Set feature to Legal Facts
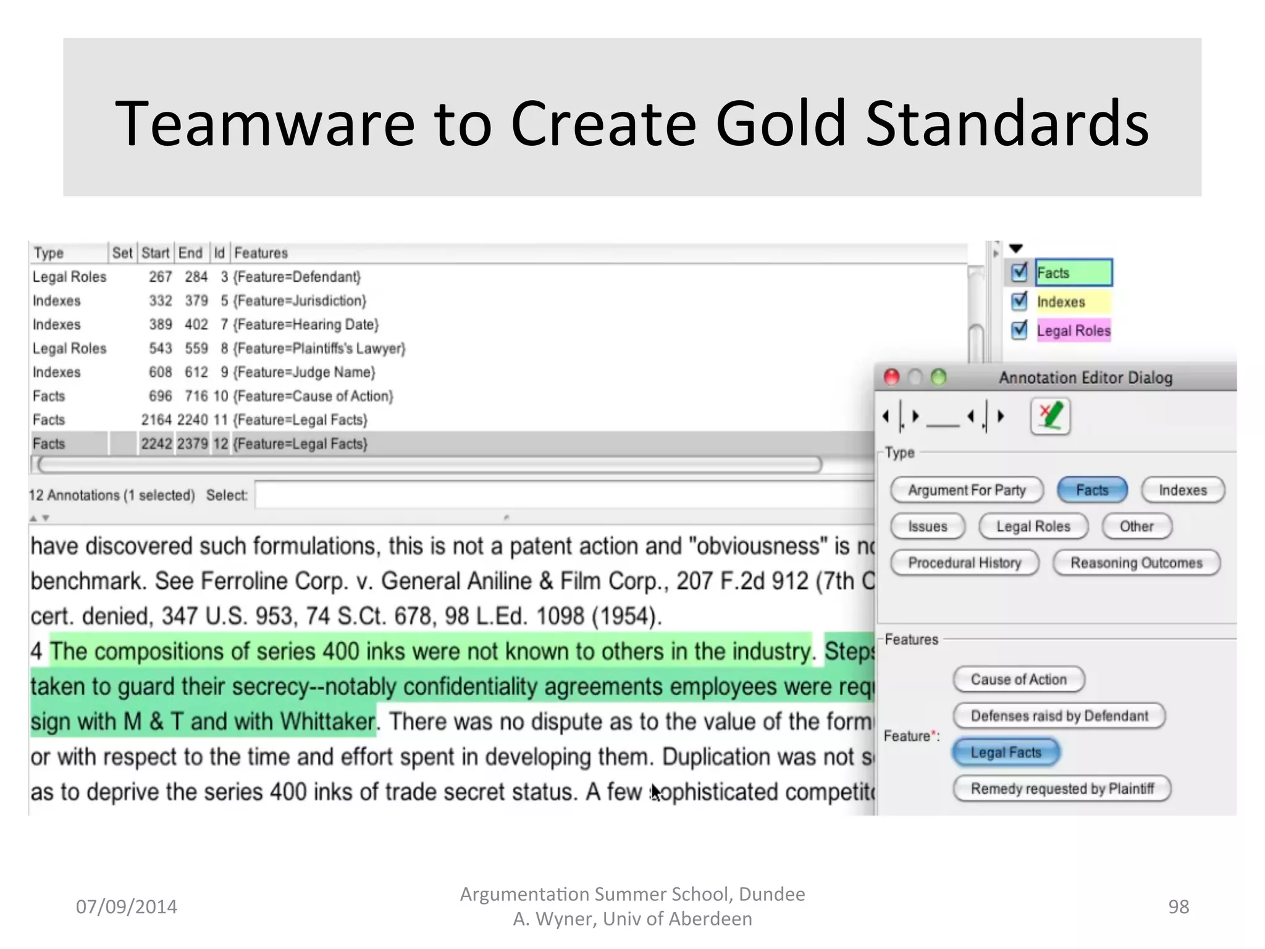1265x949 pixels. pyautogui.click(x=1006, y=753)
